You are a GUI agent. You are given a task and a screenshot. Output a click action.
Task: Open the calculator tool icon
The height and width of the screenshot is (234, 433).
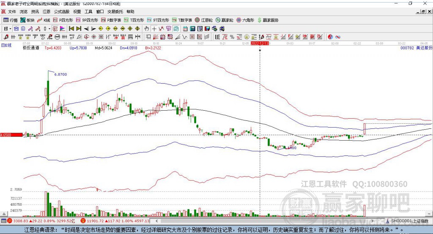pos(192,29)
